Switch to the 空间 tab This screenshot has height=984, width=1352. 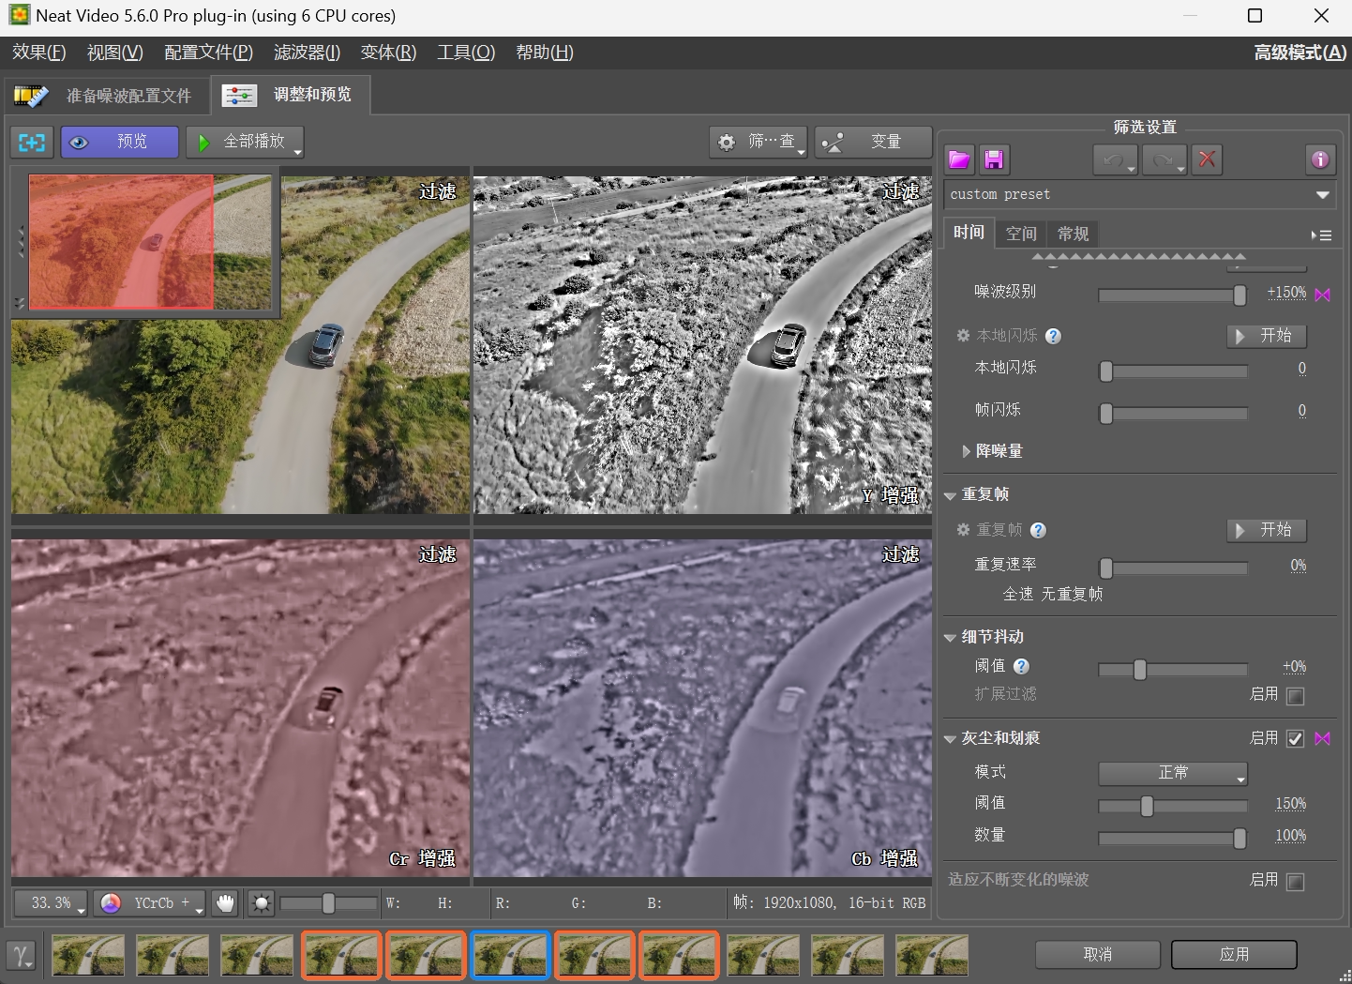coord(1021,234)
